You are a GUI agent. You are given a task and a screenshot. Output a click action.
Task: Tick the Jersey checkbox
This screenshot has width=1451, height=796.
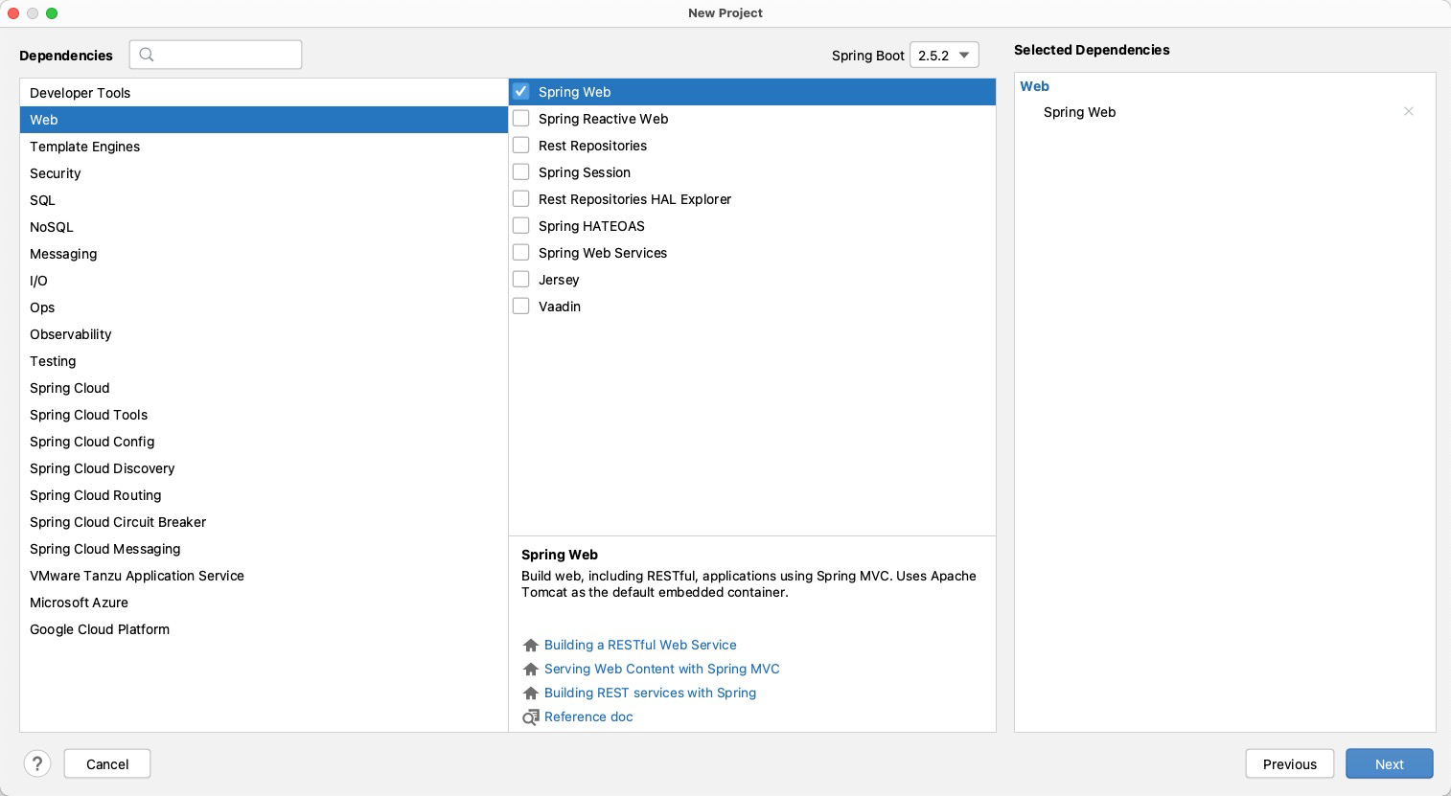point(521,280)
